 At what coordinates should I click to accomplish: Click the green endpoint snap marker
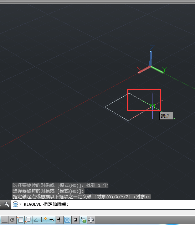[x=152, y=106]
